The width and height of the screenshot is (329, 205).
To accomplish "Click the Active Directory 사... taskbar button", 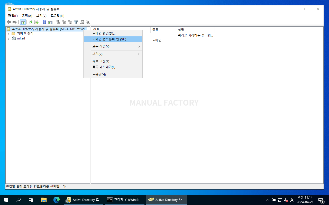I will [x=166, y=200].
